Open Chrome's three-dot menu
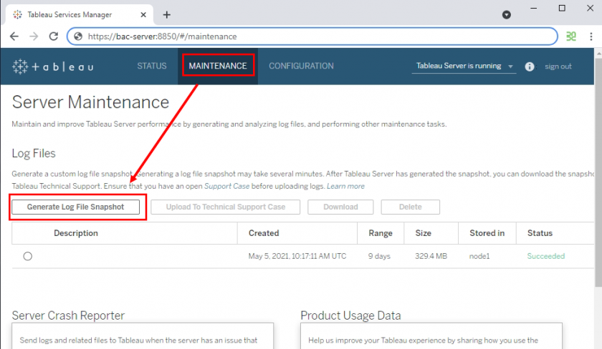Screen dimensions: 602x349 pyautogui.click(x=591, y=36)
